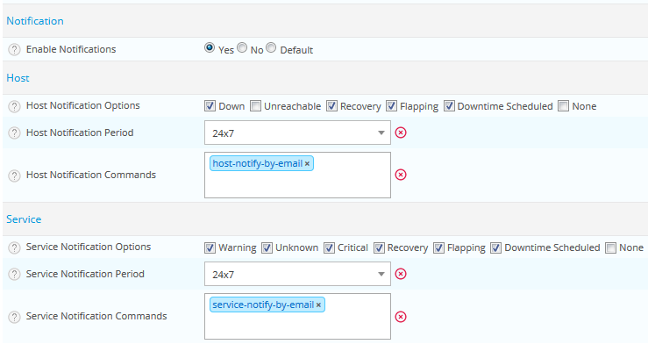
Task: Open the Host Notification Period dropdown
Action: tap(297, 133)
